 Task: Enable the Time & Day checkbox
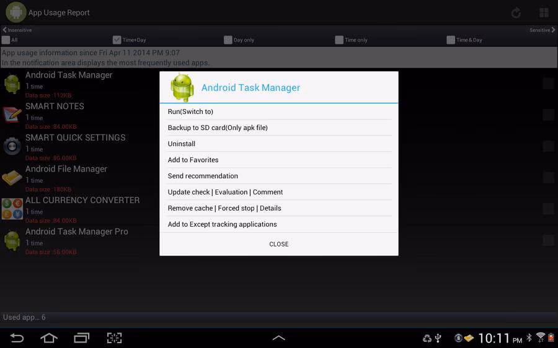pos(451,40)
